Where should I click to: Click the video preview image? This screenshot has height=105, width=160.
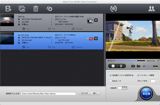tap(133, 36)
